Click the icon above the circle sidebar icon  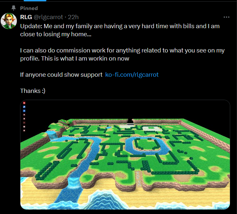click(x=24, y=127)
